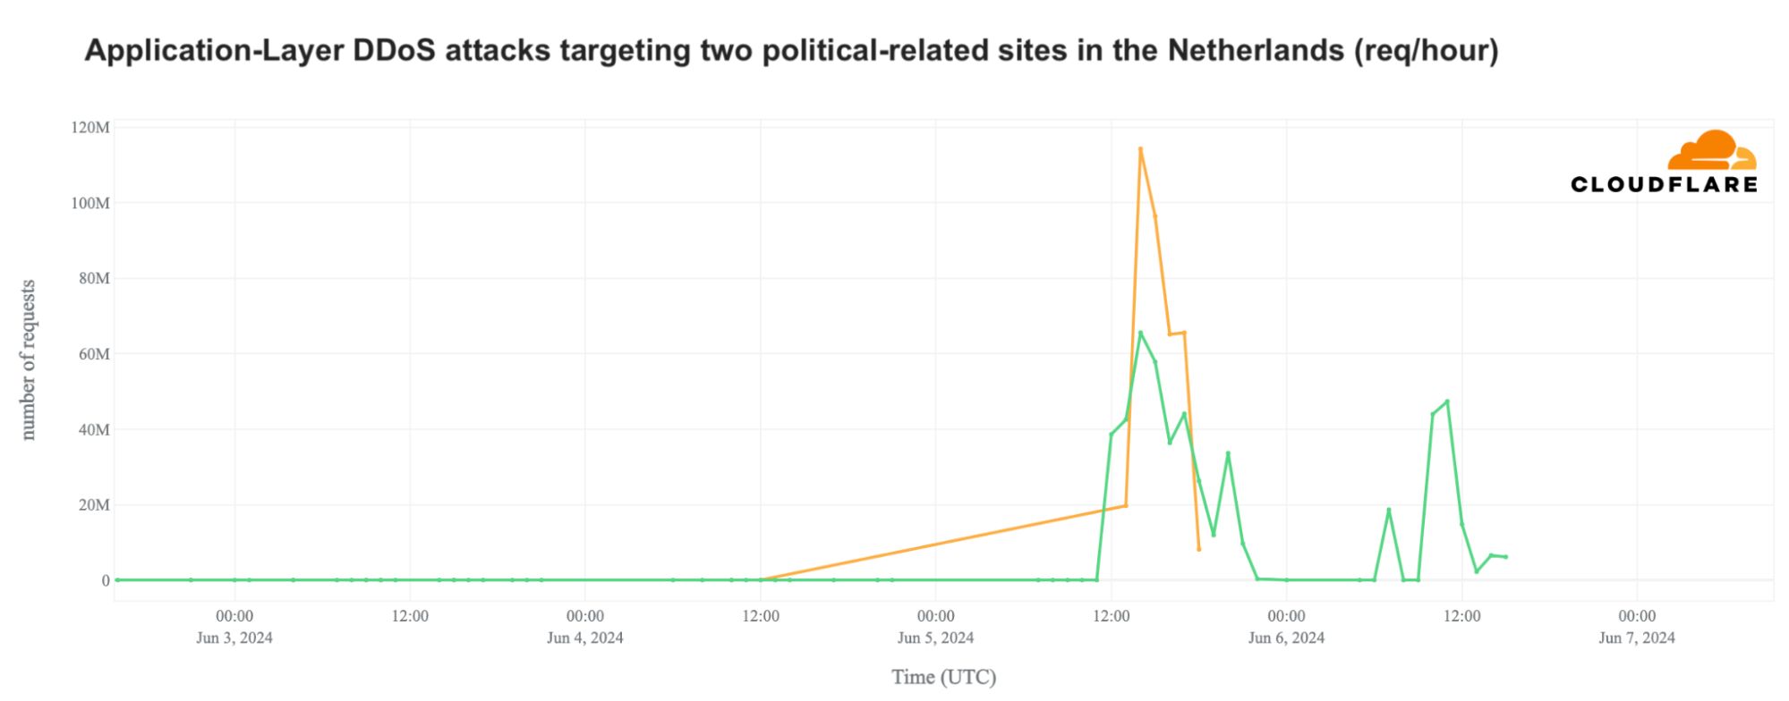1789x701 pixels.
Task: Click the Cloudflare cloud logo icon
Action: click(1712, 149)
